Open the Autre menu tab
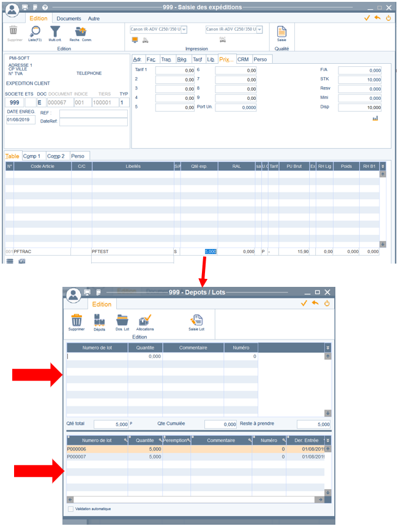Viewport: 399px width, 529px height. [x=94, y=18]
